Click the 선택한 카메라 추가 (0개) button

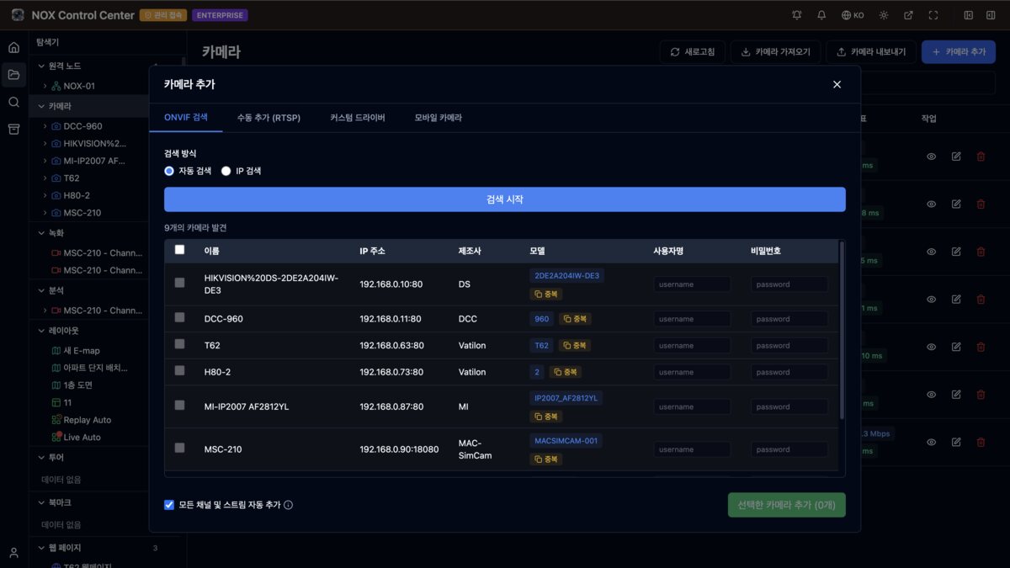click(x=787, y=505)
